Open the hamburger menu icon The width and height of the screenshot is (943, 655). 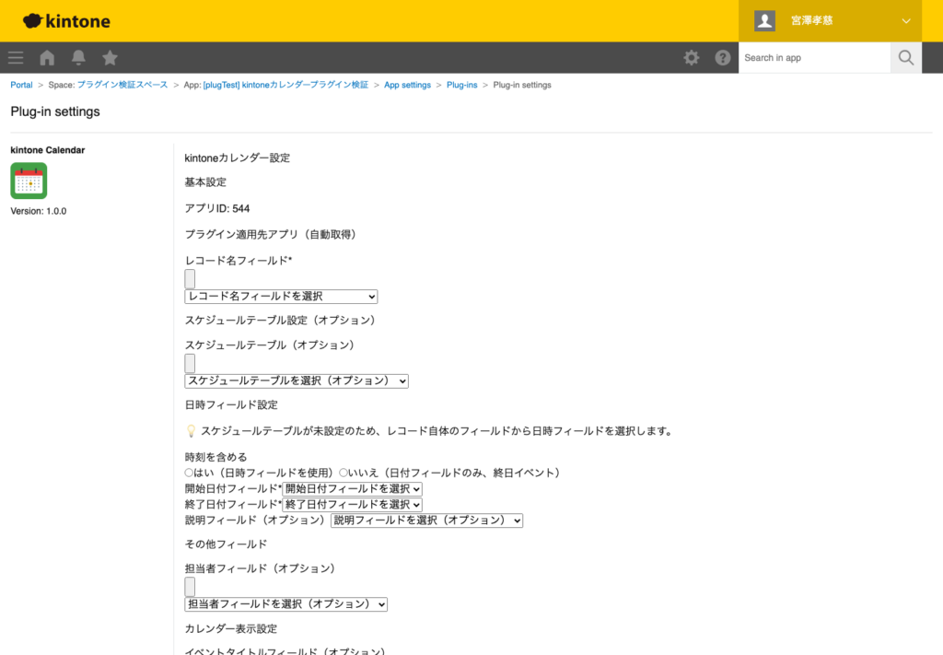point(15,57)
